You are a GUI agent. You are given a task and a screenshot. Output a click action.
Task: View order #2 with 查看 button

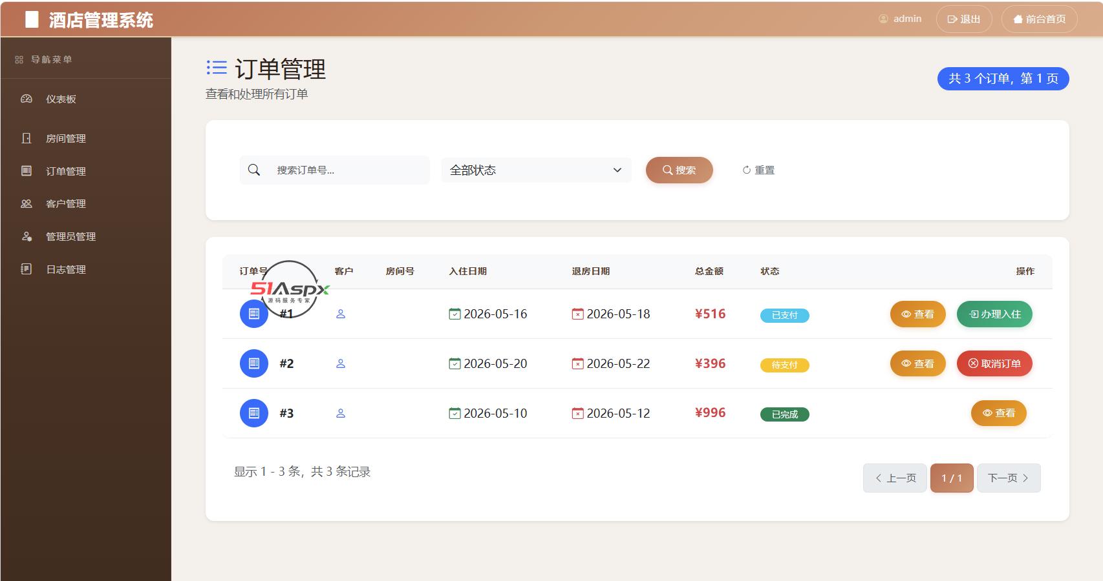917,363
